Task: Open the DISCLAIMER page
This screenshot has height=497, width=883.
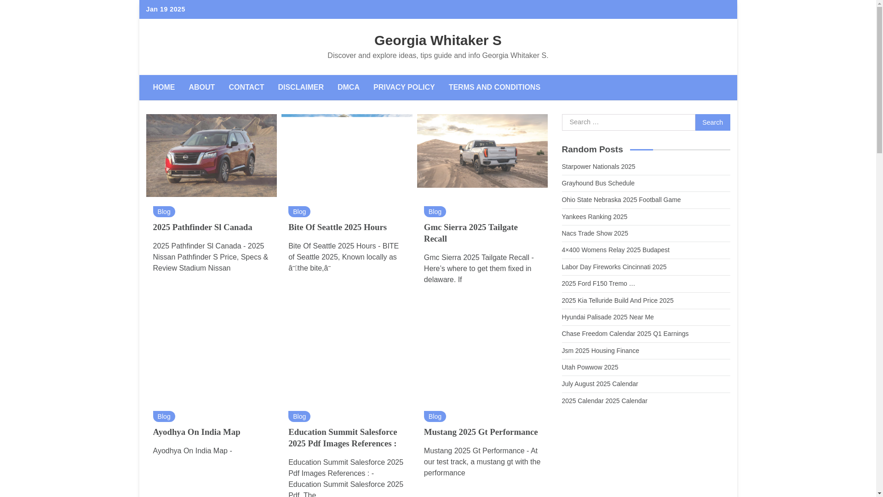Action: click(x=300, y=87)
